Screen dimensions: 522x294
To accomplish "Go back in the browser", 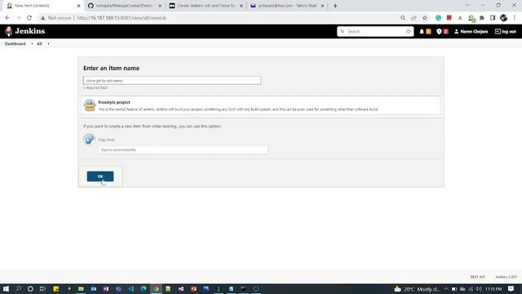I will click(x=7, y=18).
